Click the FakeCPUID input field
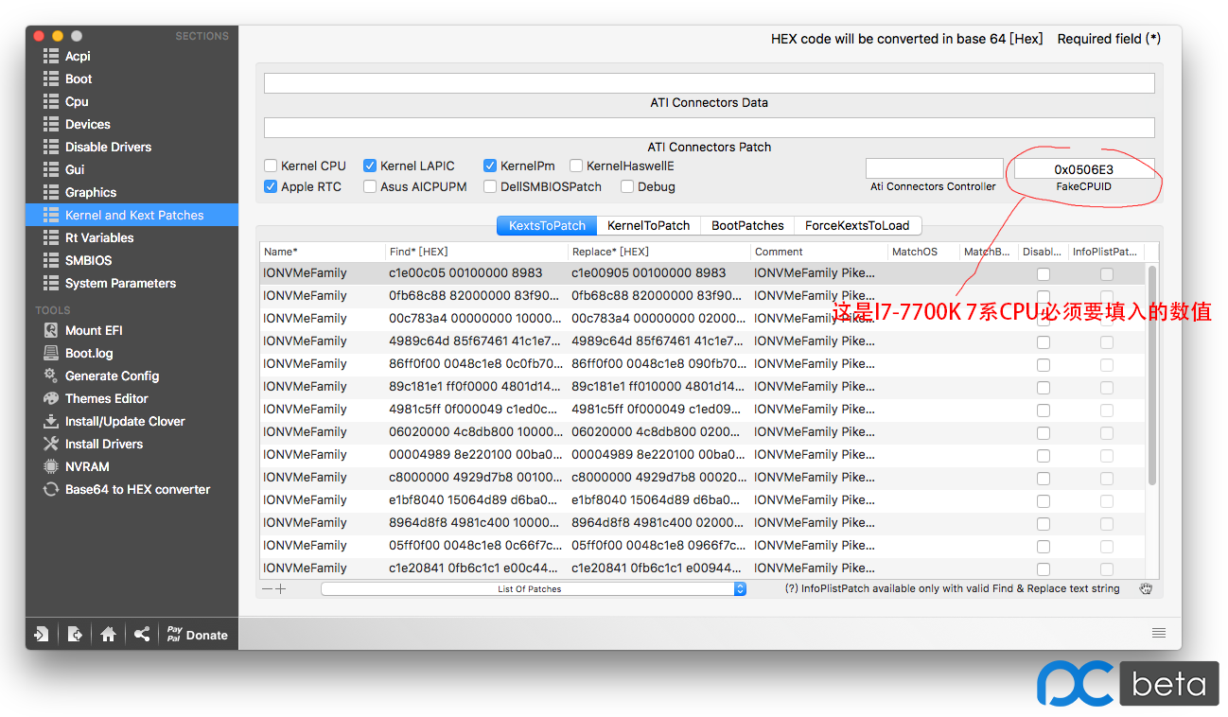Viewport: 1228px width, 717px height. 1083,169
